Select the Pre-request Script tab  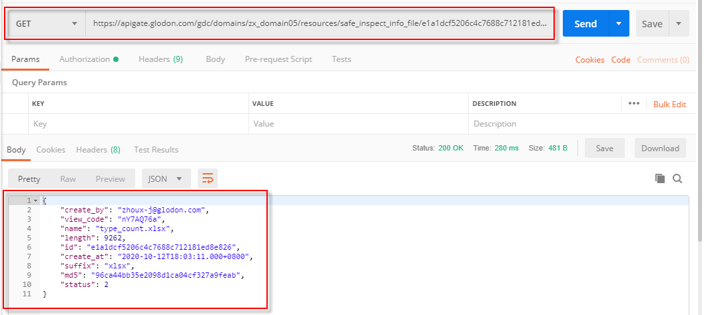click(278, 59)
